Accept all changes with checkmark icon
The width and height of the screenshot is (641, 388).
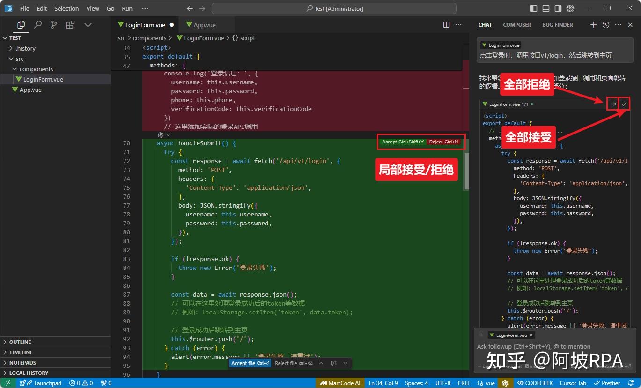pyautogui.click(x=624, y=104)
